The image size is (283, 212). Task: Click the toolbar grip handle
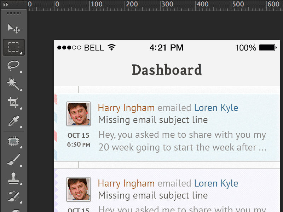tap(14, 13)
